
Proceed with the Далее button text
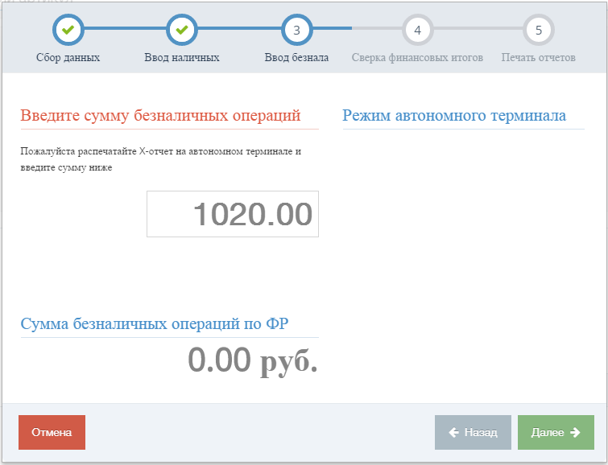[x=548, y=433]
